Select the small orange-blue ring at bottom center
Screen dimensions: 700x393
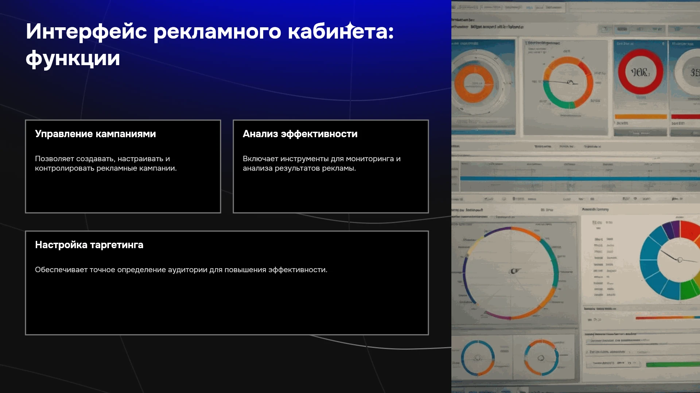click(x=541, y=358)
